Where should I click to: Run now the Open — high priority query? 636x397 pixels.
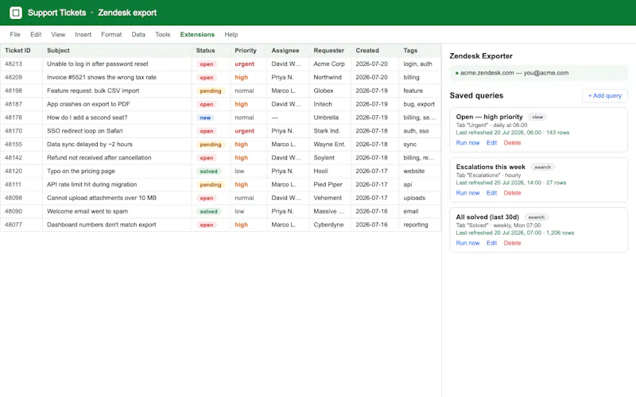pyautogui.click(x=467, y=143)
